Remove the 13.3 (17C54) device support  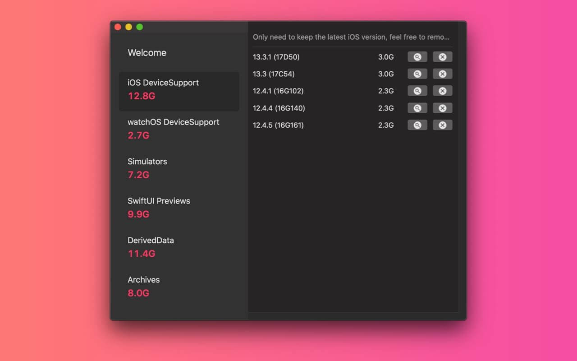click(x=443, y=74)
